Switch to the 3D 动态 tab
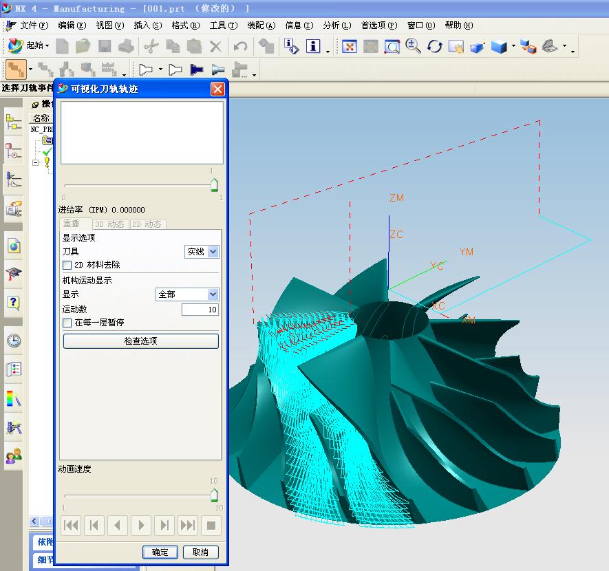This screenshot has height=571, width=609. point(110,224)
